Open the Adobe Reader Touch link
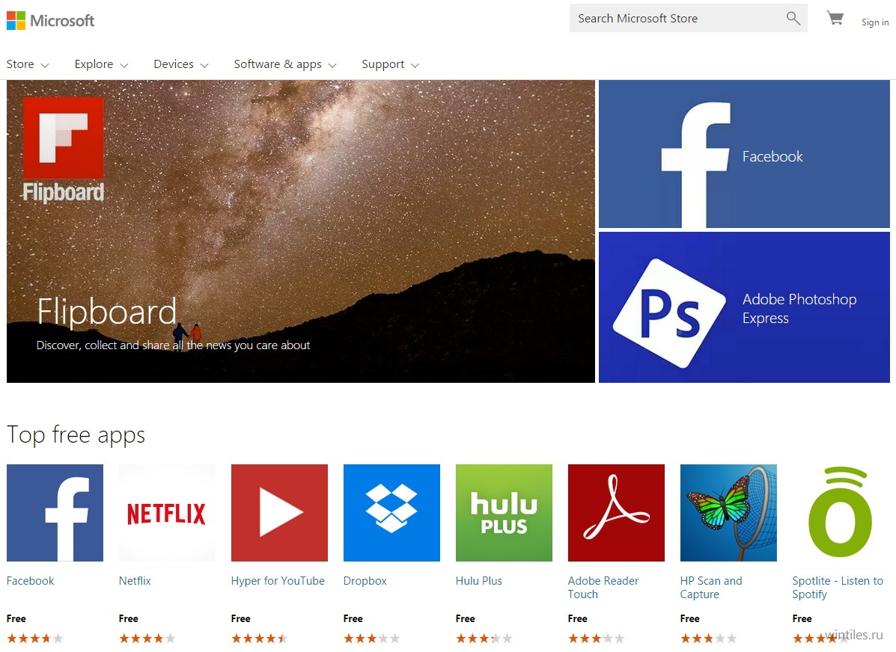This screenshot has width=896, height=652. [x=603, y=588]
